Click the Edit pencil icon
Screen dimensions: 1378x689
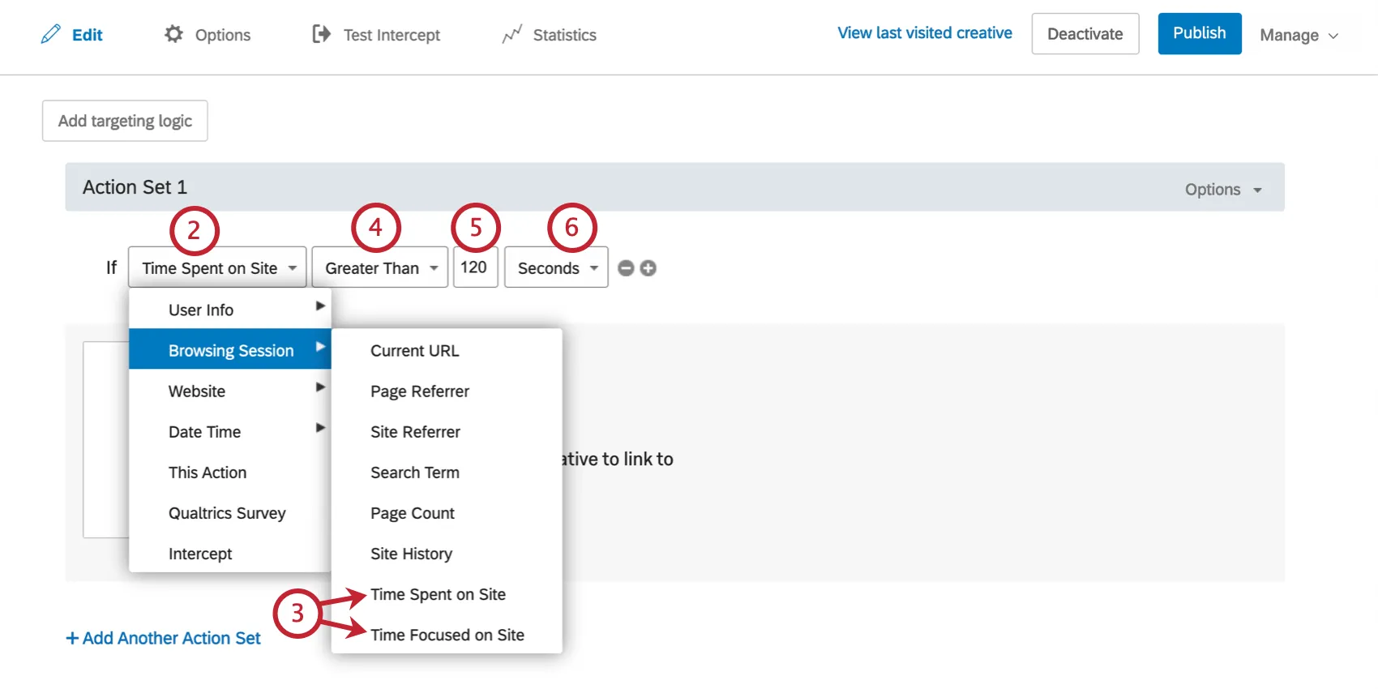[51, 34]
